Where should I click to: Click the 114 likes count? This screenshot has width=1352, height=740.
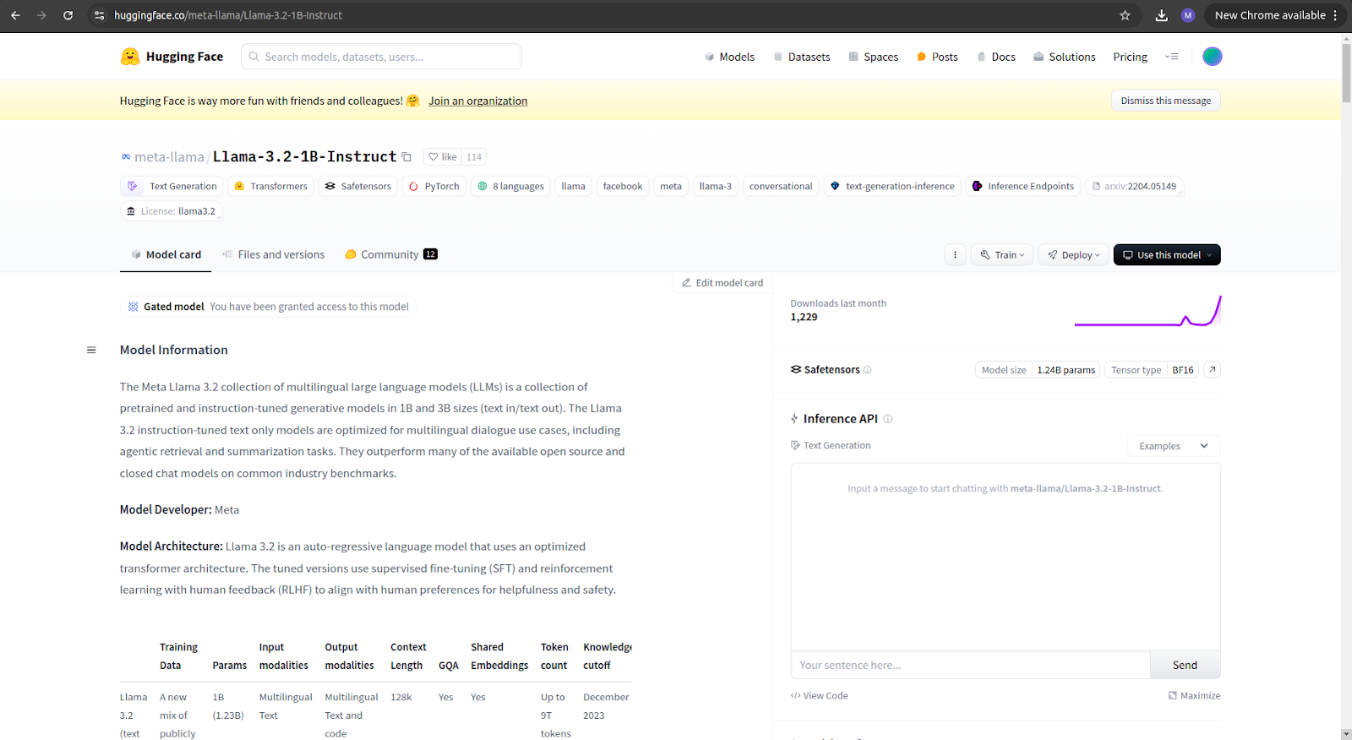point(474,157)
